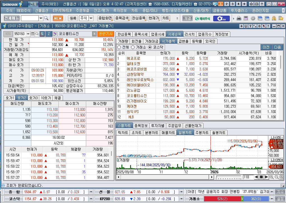Image resolution: width=286 pixels, height=203 pixels.
Task: Add a new virtual screen with plus
Action: pyautogui.click(x=244, y=4)
